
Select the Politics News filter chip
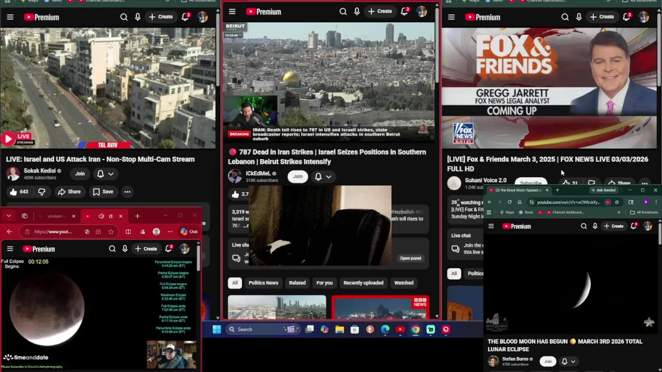coord(263,283)
